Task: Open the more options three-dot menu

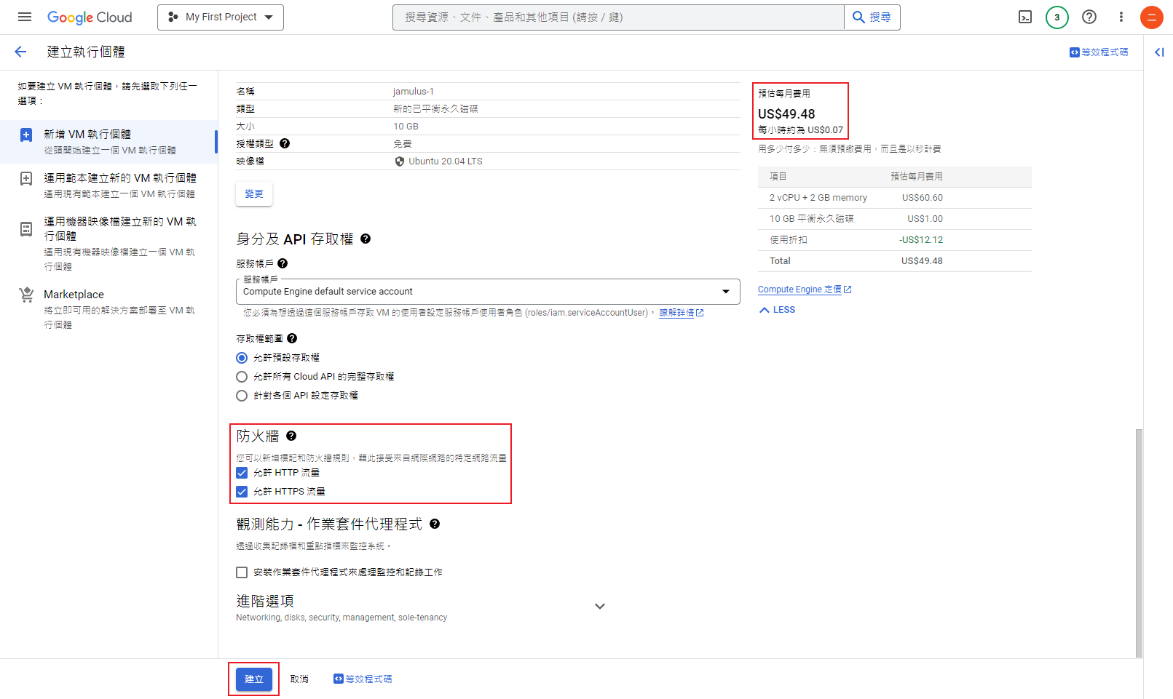Action: 1121,17
